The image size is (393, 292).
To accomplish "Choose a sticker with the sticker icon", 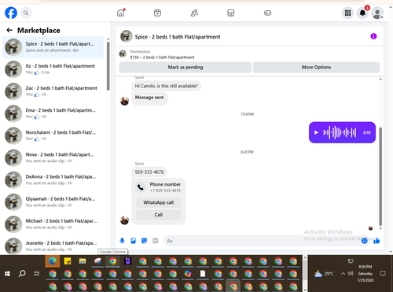I will click(144, 241).
